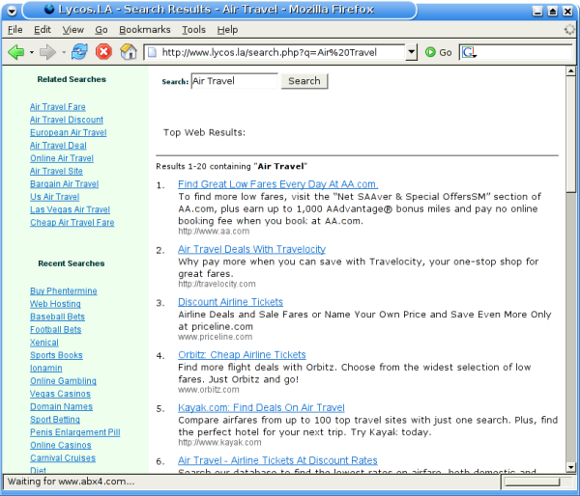Viewport: 580px width, 496px height.
Task: Open the Air Travel Site link
Action: click(x=56, y=171)
